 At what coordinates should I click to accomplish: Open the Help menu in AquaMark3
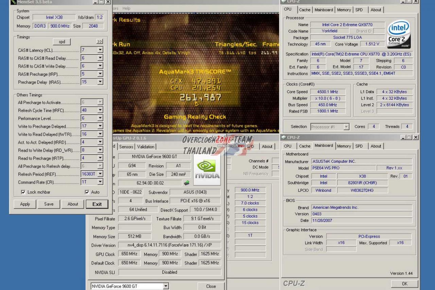tap(126, 8)
